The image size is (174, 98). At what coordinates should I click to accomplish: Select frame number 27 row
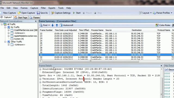point(106,45)
